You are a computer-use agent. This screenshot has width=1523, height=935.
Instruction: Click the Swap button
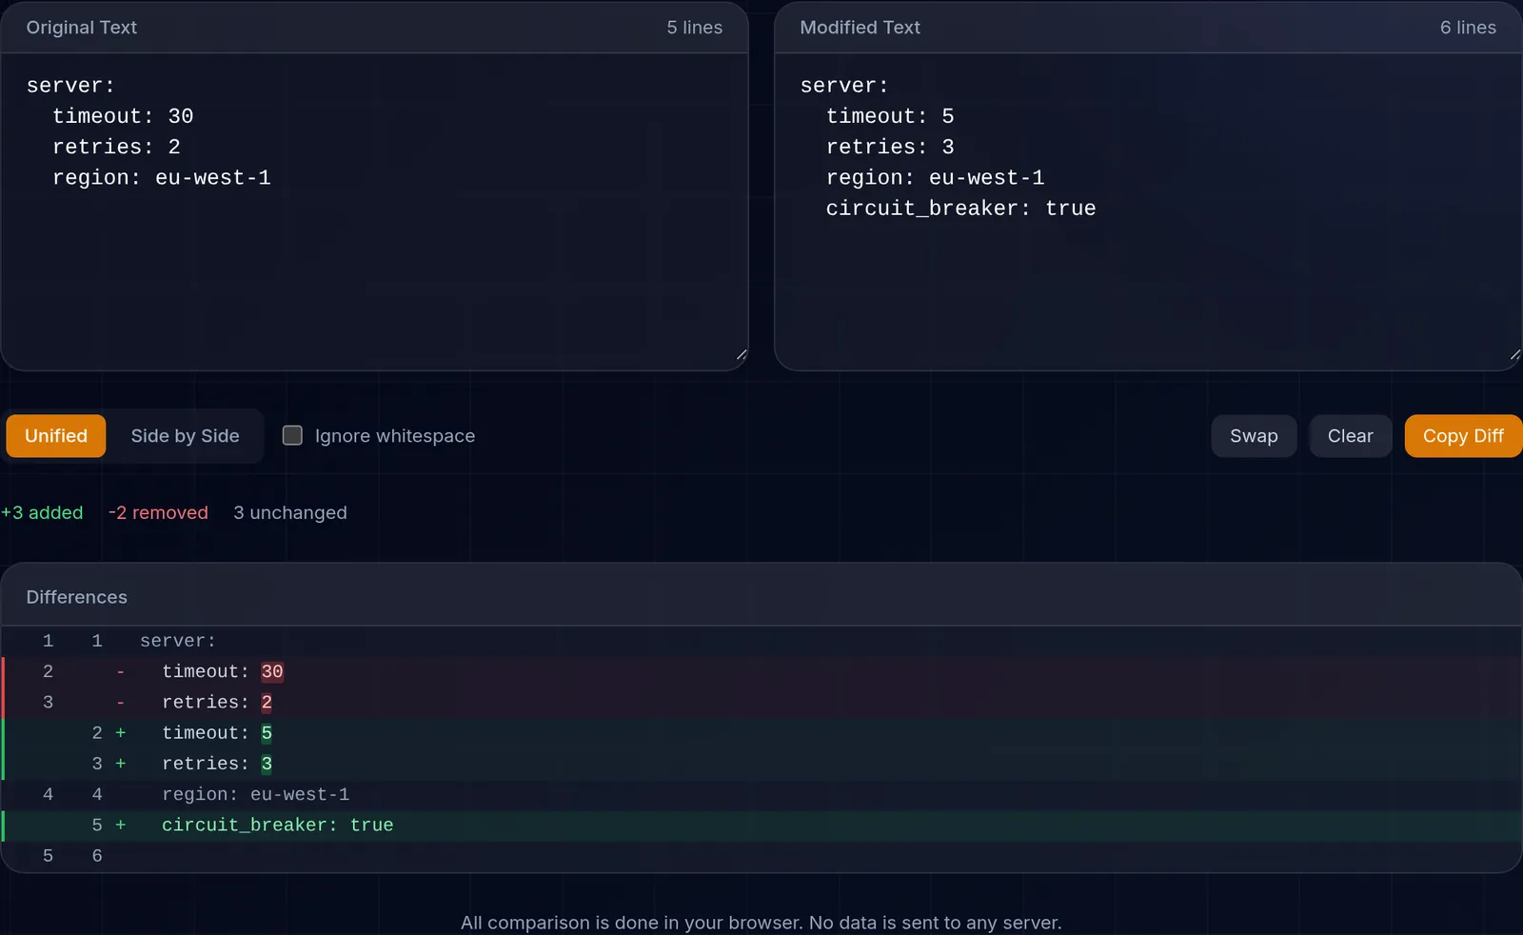[x=1254, y=436]
